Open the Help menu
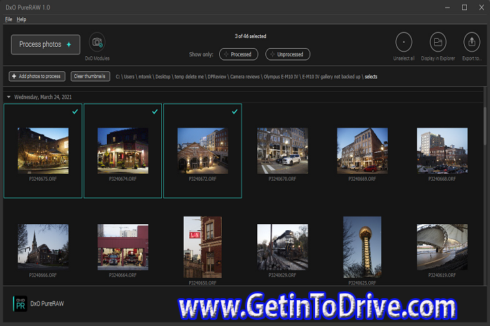 (x=21, y=19)
